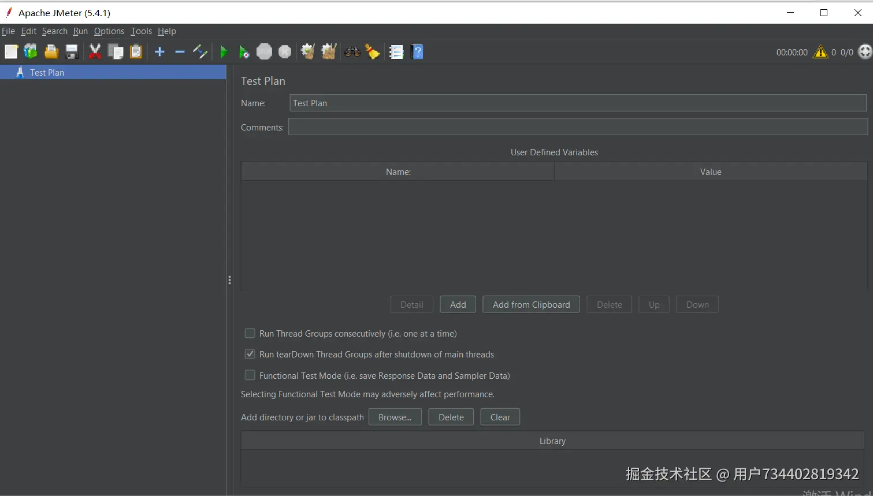Screen dimensions: 873x496
Task: Click the classpath Clear button
Action: pos(500,417)
